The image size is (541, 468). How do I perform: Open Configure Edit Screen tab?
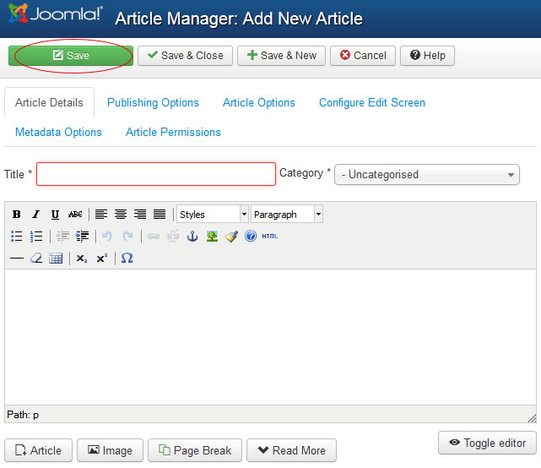[x=372, y=102]
